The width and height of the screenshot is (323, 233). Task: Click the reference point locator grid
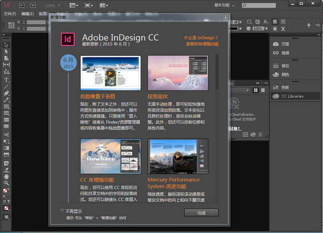(11, 25)
